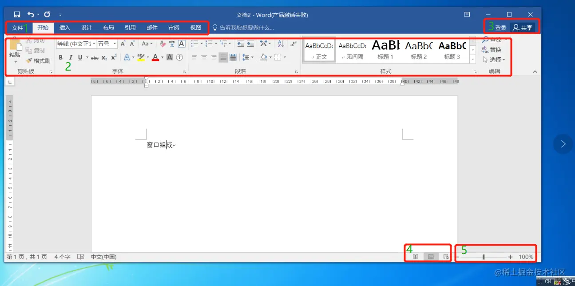
Task: Click the increase indent icon
Action: 250,44
